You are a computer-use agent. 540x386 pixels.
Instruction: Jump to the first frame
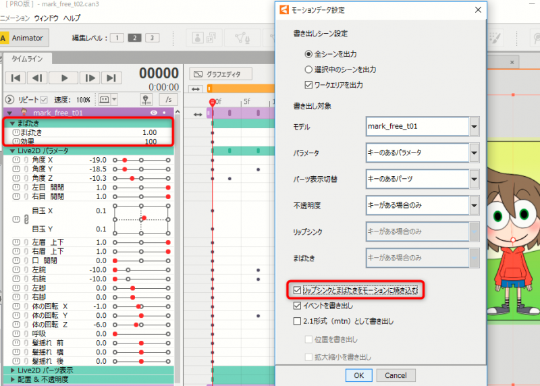click(16, 78)
